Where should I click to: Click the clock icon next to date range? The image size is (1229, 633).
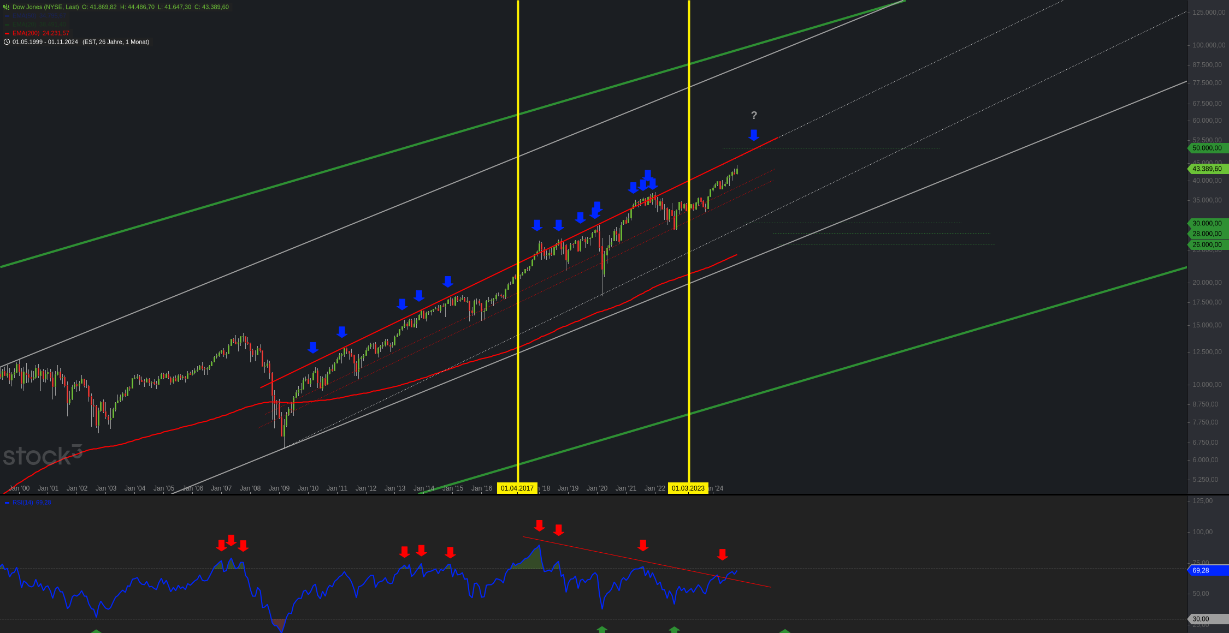(7, 42)
